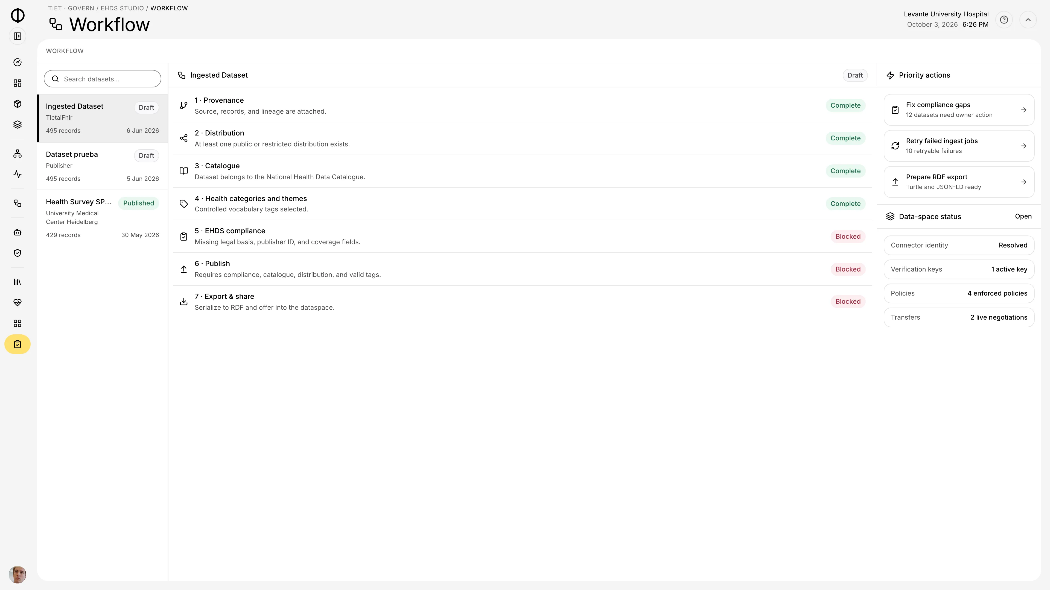Image resolution: width=1050 pixels, height=590 pixels.
Task: Go to EHDS Studio breadcrumb
Action: point(122,8)
